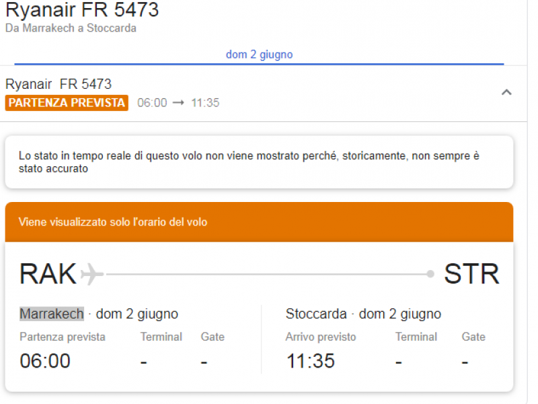
Task: Click the departure Terminal label
Action: click(x=161, y=337)
